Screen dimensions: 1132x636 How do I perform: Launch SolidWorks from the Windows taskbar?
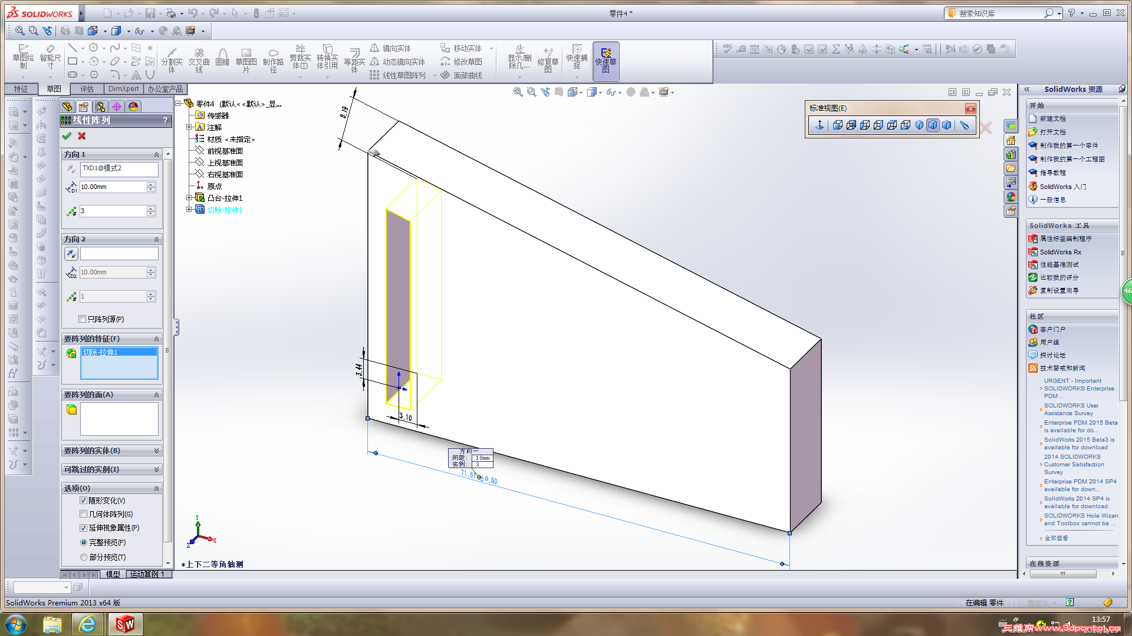click(125, 624)
